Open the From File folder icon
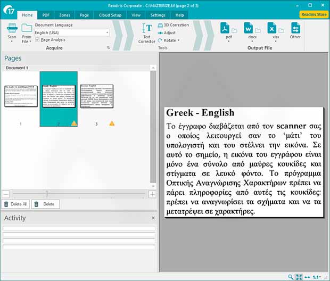Viewport: 330px width, 281px height. pos(27,28)
